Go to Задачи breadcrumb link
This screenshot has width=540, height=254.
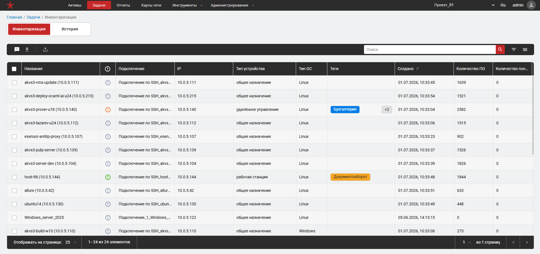click(x=33, y=17)
